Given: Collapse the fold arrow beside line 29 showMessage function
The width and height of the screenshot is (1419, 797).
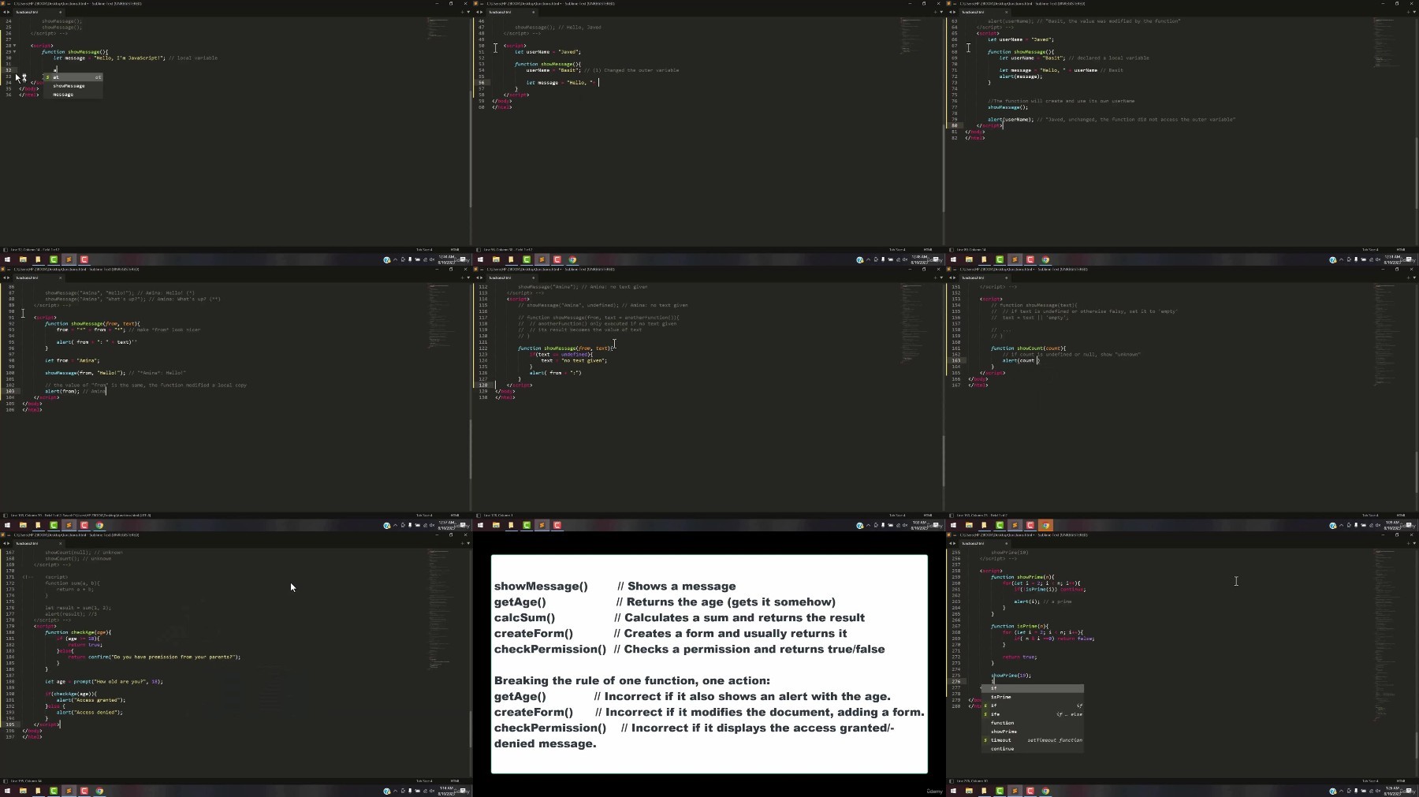Looking at the screenshot, I should point(15,52).
